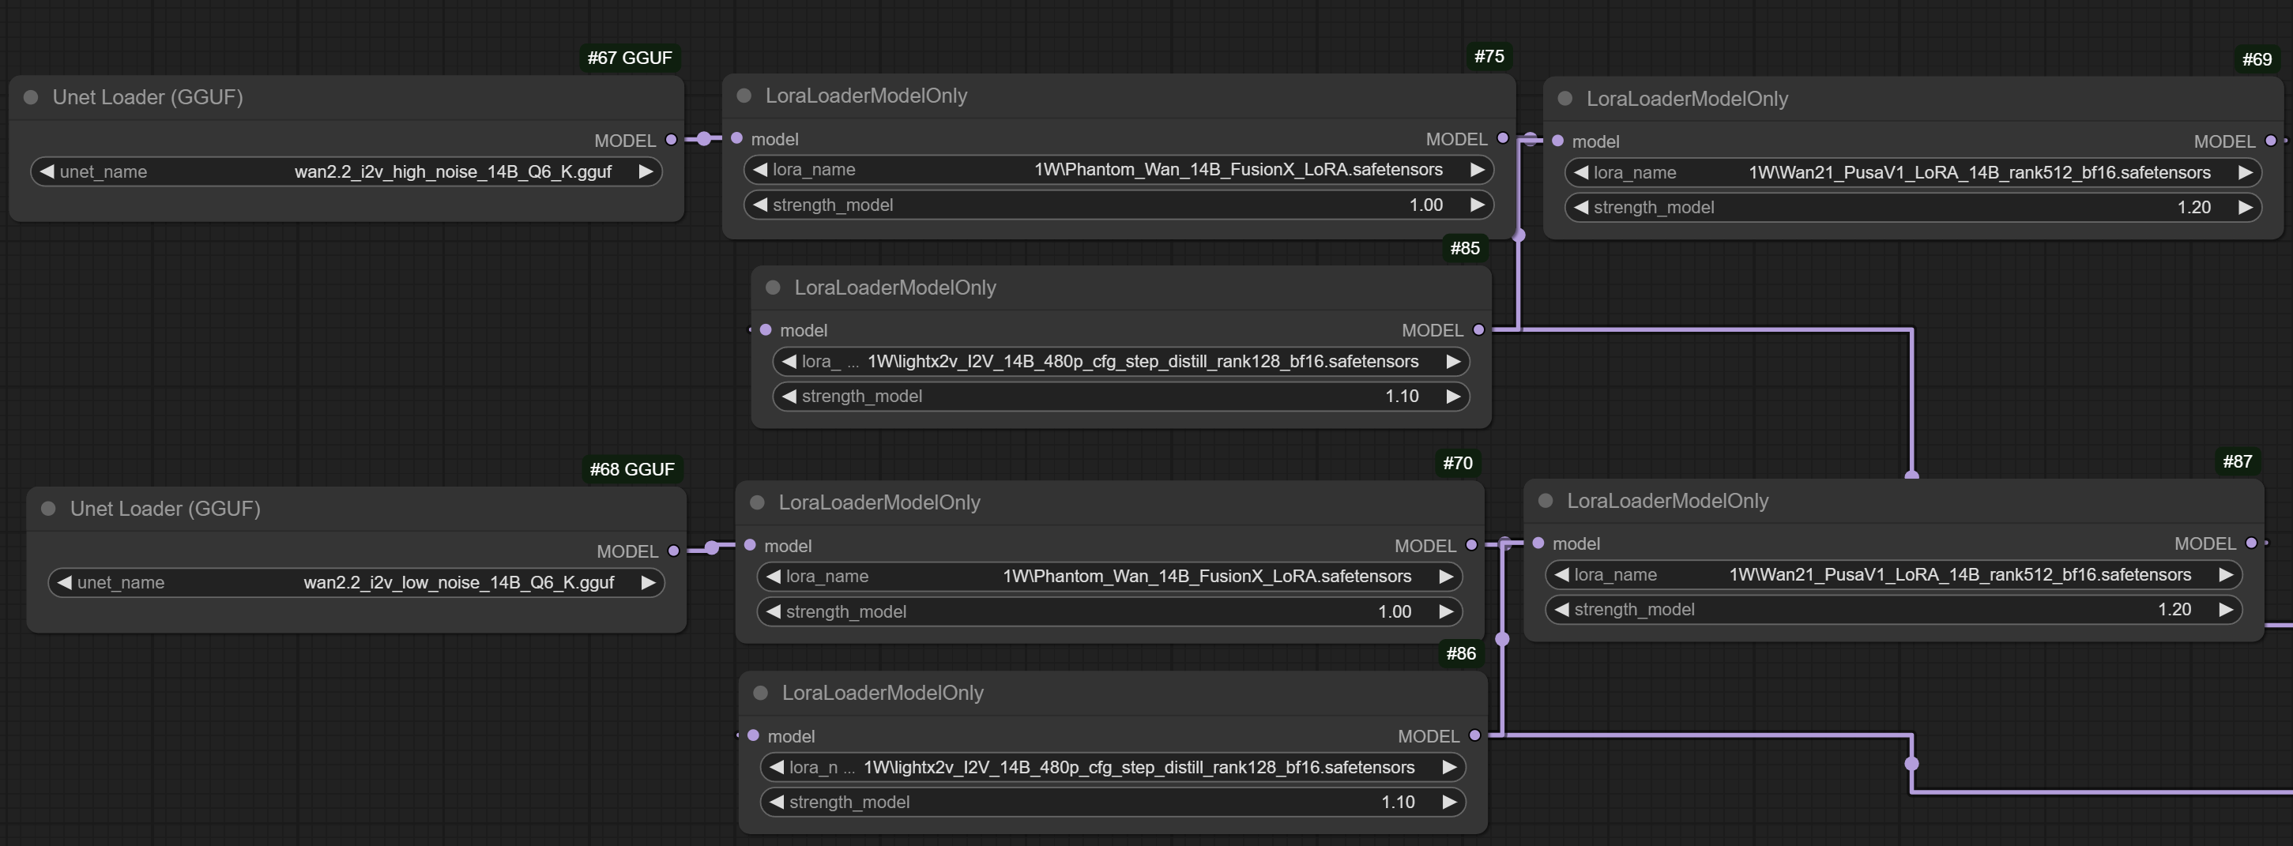Click model input socket of node #86
The image size is (2293, 846).
753,735
